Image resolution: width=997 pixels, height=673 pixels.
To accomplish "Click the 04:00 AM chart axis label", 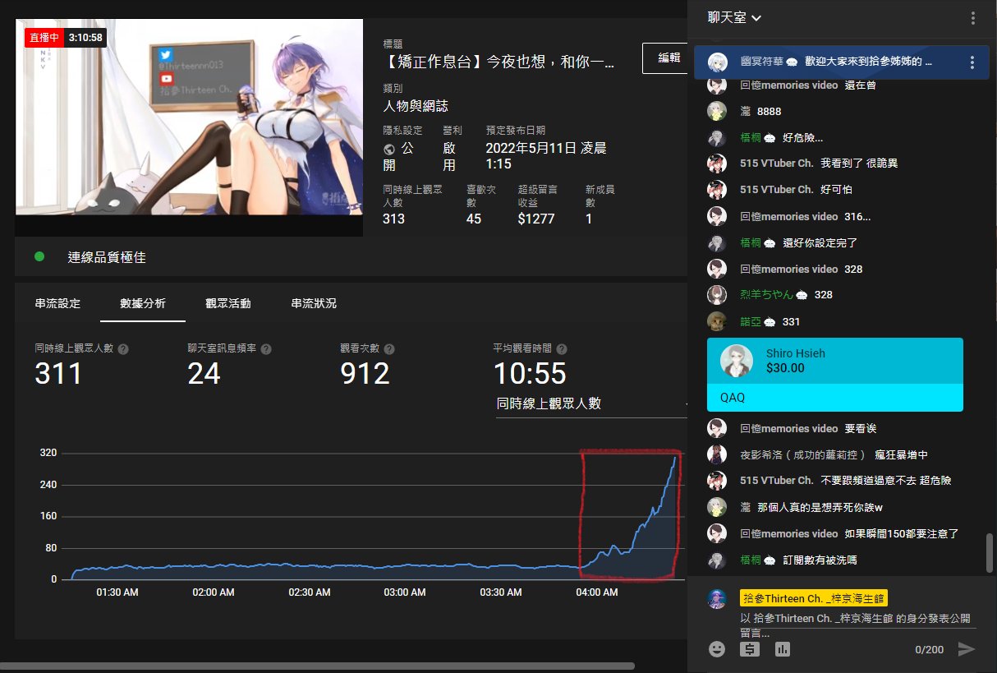I will (597, 592).
